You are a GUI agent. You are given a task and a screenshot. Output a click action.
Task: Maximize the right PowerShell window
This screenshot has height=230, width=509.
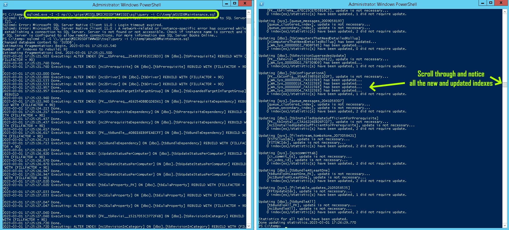tap(490, 3)
